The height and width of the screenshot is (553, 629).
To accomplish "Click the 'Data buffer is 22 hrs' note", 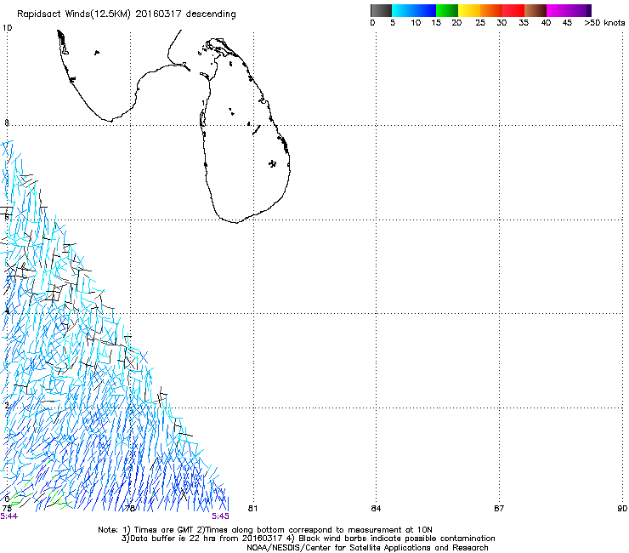I will (308, 539).
